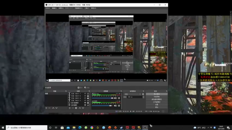Viewport: 232px width, 130px height.
Task: Open 设置 in the Controls panel
Action: coord(157,105)
